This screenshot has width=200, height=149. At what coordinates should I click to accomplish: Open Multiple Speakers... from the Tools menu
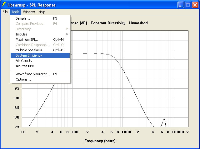click(x=40, y=50)
